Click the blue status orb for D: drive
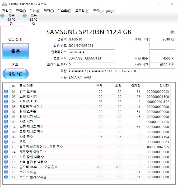This screenshot has height=187, width=178. click(x=2, y=16)
